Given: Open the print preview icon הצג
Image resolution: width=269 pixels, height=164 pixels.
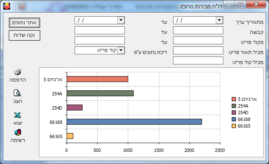Looking at the screenshot, I should pos(17,93).
